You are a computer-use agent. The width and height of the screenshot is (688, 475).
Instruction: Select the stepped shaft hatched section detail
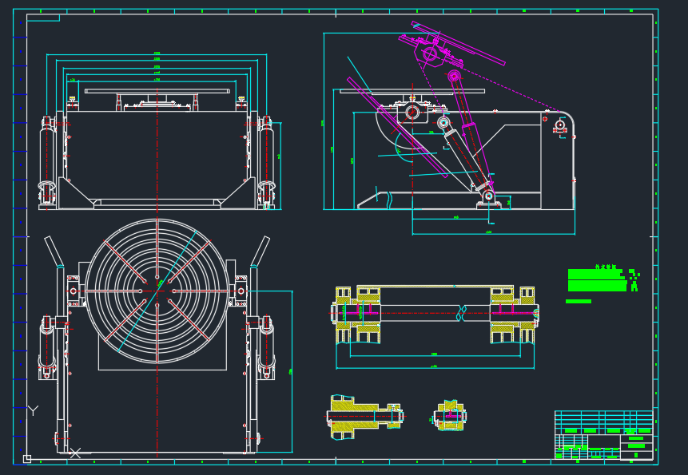[x=365, y=417]
